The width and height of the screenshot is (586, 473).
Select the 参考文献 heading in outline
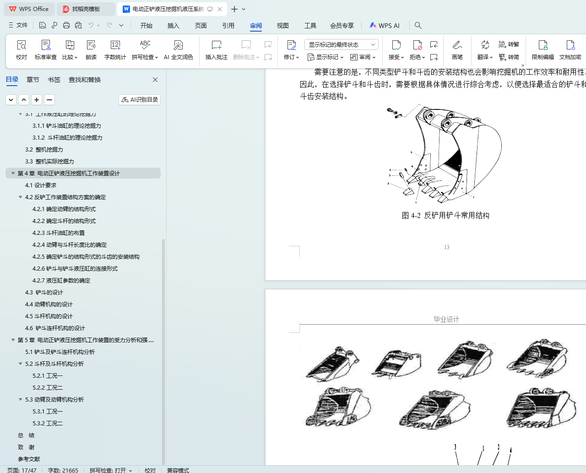[29, 459]
